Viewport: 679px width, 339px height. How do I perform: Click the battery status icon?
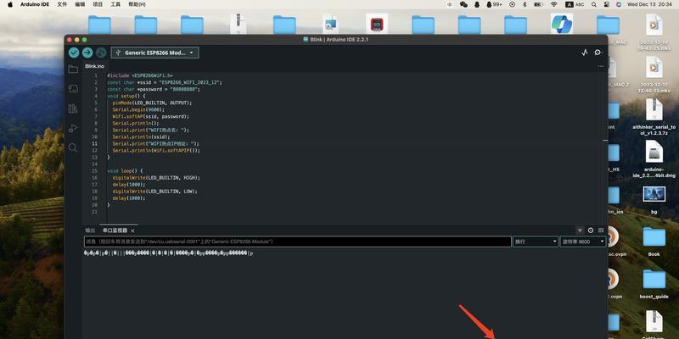[x=539, y=4]
